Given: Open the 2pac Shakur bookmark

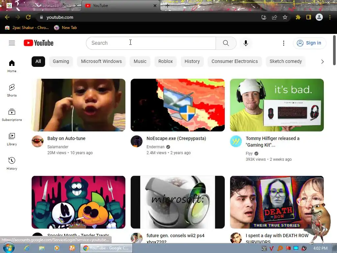Looking at the screenshot, I should click(27, 28).
